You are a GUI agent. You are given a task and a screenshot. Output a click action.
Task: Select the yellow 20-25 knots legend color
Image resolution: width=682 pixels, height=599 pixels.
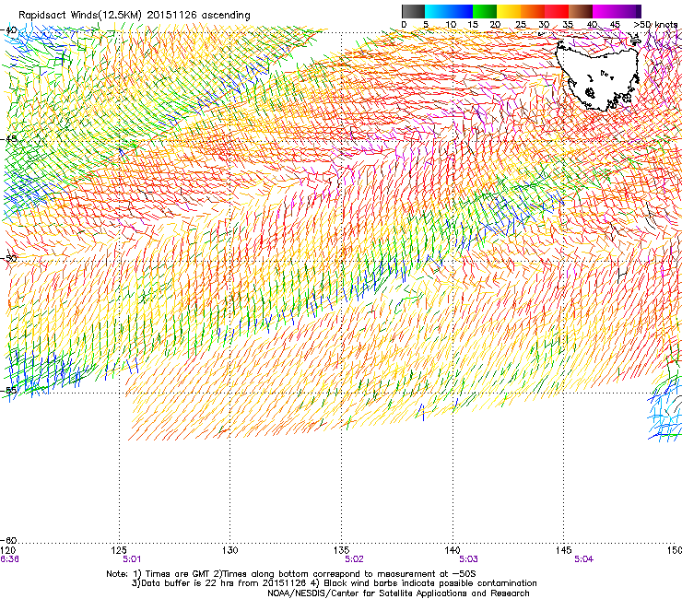click(509, 11)
